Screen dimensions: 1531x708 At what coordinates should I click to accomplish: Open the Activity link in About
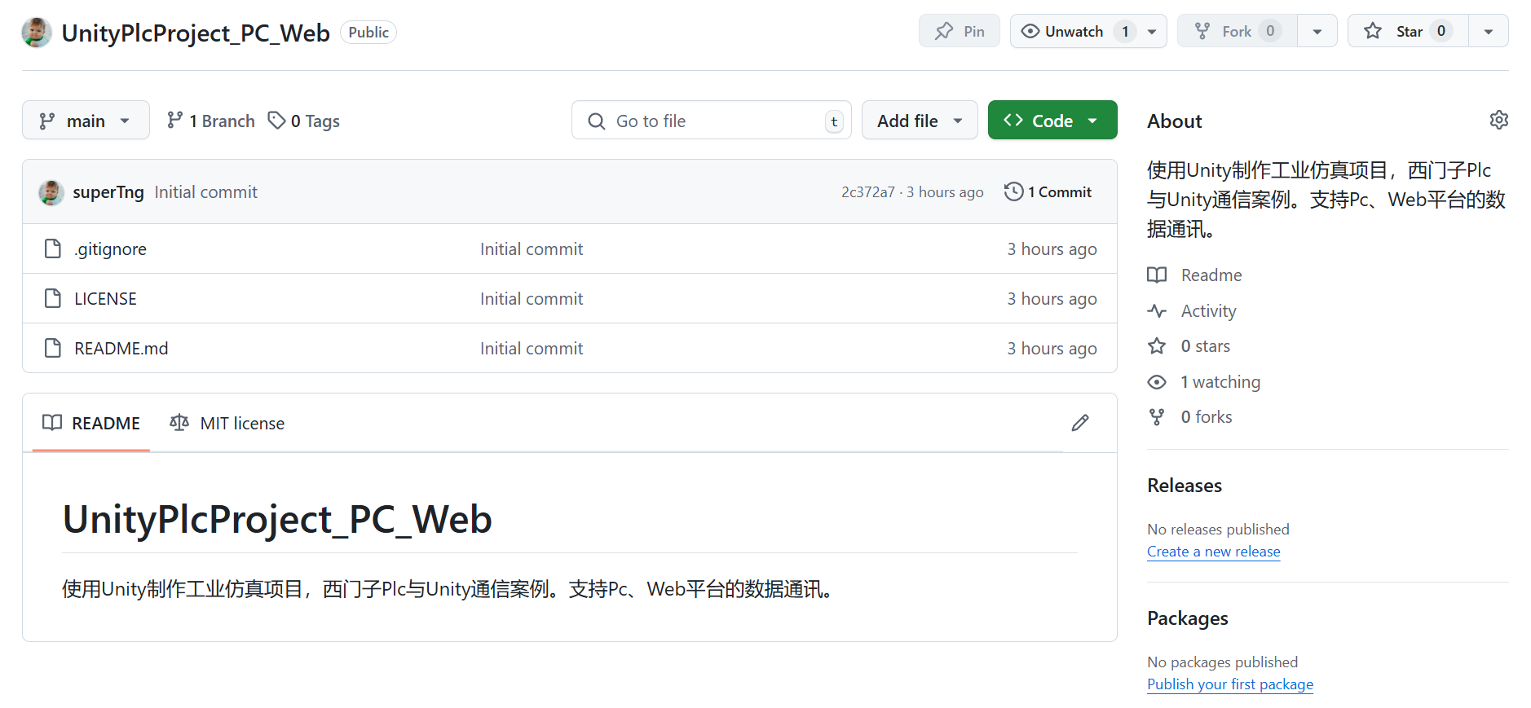tap(1192, 311)
